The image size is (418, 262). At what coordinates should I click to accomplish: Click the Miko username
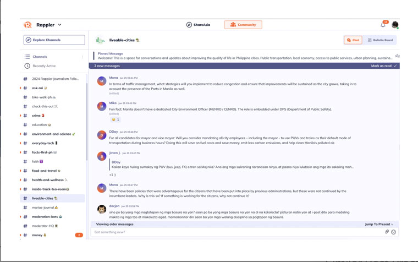(113, 103)
